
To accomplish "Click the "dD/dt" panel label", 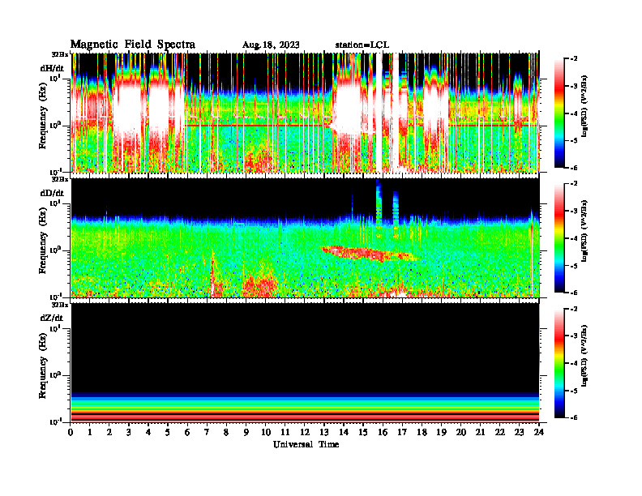I will 52,193.
